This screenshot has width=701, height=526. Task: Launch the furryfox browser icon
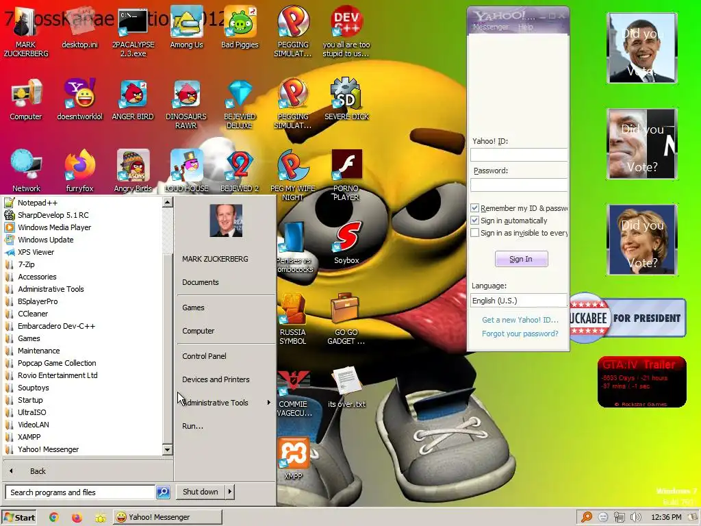coord(79,171)
